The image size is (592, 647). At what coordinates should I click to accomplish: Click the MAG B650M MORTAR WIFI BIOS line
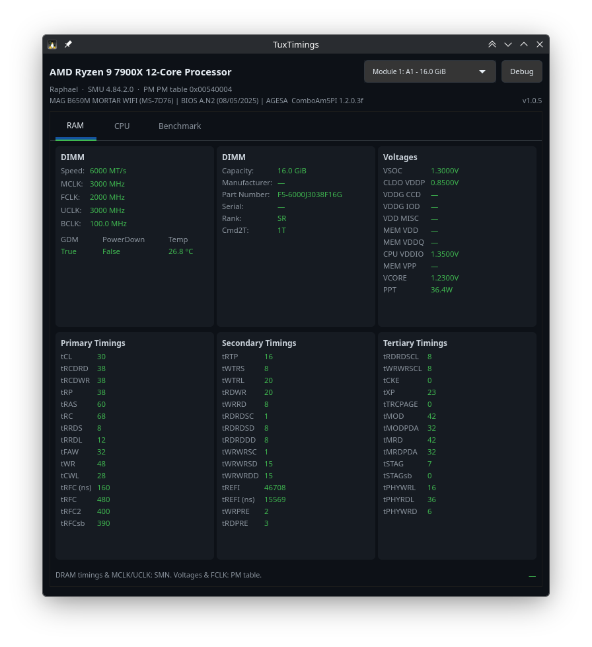pos(206,101)
